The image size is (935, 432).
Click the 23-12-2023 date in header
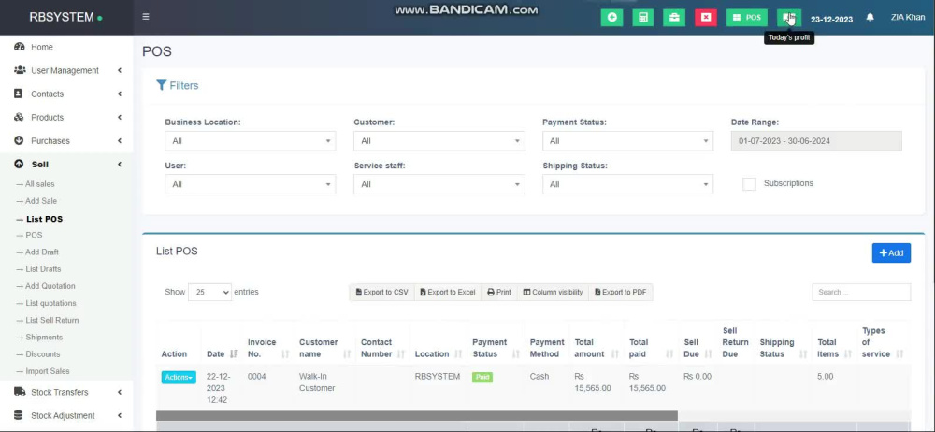(831, 19)
